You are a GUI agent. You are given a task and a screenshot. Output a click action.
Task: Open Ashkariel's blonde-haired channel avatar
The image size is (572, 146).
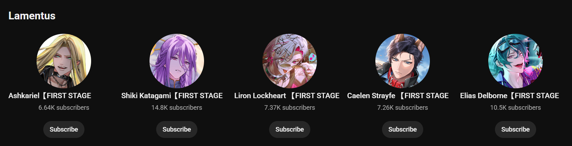[x=64, y=61]
